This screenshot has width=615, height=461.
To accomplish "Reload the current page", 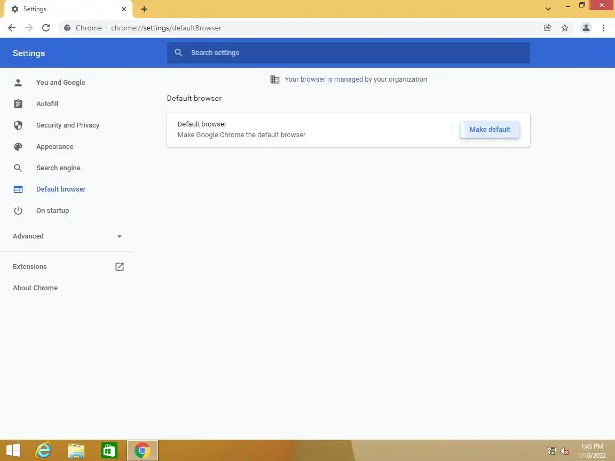I will pos(46,28).
